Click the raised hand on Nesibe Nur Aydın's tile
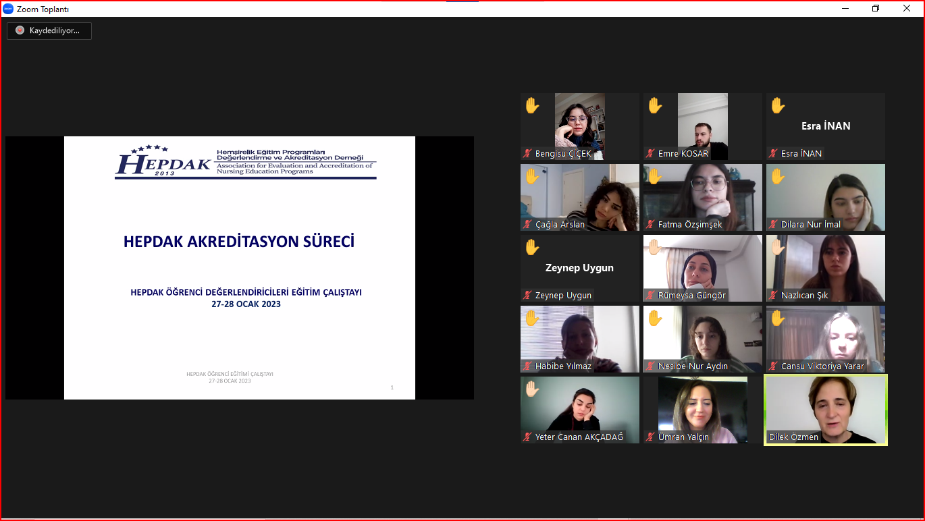Screen dimensions: 925x521 pos(655,318)
